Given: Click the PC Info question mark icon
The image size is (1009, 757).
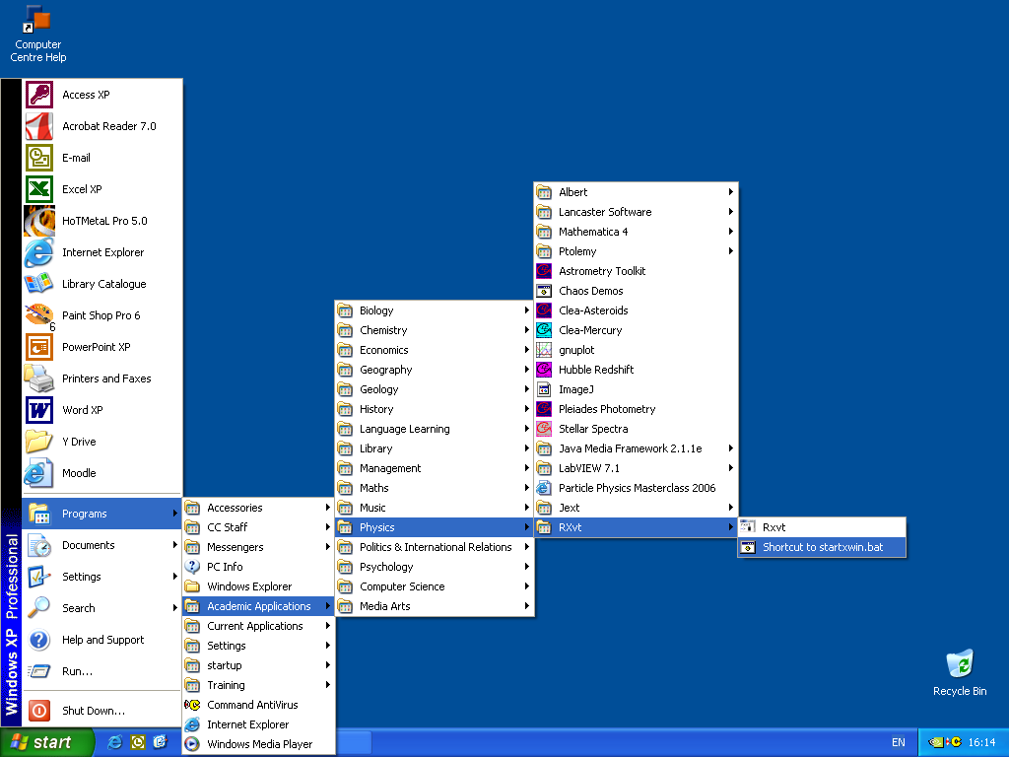Looking at the screenshot, I should pyautogui.click(x=192, y=567).
